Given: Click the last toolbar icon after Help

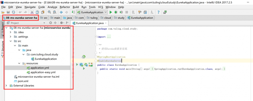Looking at the screenshot, I should (x=165, y=12).
